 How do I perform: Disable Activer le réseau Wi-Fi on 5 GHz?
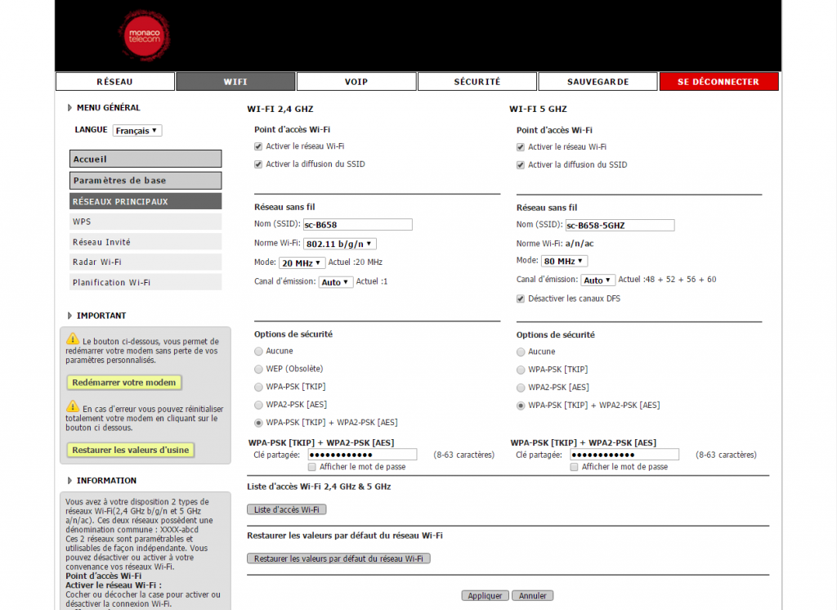520,146
